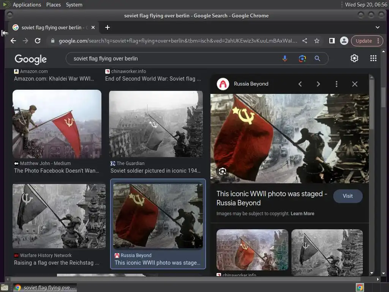Click the Russia Beyond logo in preview
Viewport: 389px width, 292px height.
223,84
